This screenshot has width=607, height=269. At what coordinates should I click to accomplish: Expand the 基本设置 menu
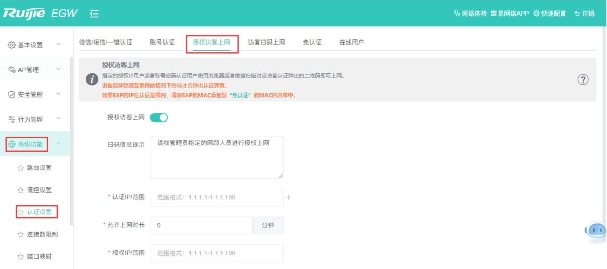[x=34, y=45]
